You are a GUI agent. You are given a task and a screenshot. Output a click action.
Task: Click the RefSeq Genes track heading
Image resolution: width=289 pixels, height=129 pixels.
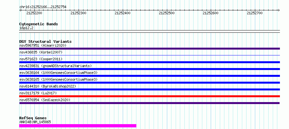click(x=33, y=118)
